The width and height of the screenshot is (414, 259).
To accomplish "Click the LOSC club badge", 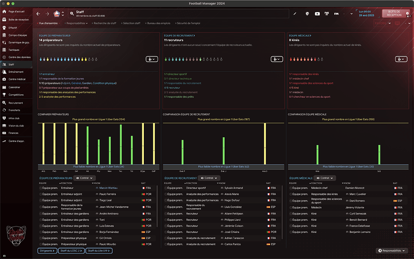I will coord(56,14).
